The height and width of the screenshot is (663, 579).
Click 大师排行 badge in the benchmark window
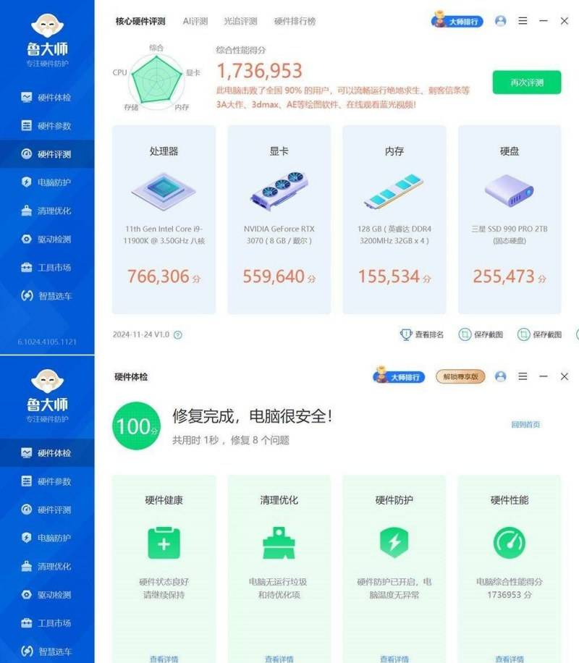coord(457,20)
